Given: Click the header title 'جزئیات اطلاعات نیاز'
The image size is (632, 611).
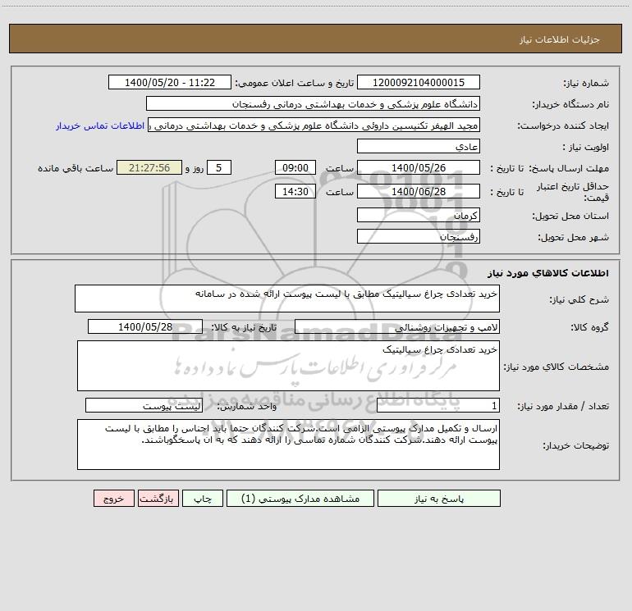Looking at the screenshot, I should 560,39.
